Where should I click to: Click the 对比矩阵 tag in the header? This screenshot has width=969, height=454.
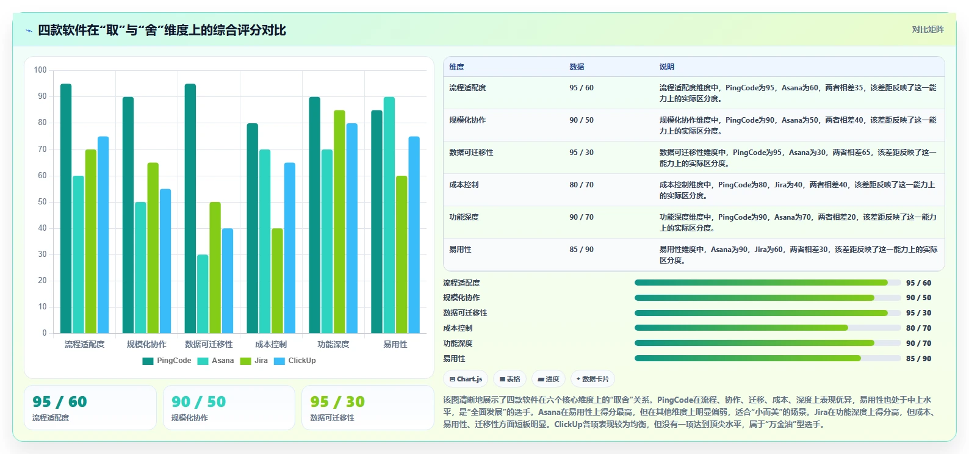click(928, 29)
